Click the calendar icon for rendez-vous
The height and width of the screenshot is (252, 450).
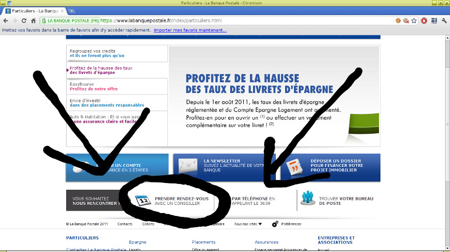[x=143, y=200]
